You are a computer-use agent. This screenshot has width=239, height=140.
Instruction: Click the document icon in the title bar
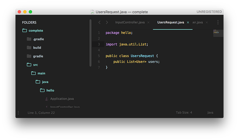tap(92, 12)
